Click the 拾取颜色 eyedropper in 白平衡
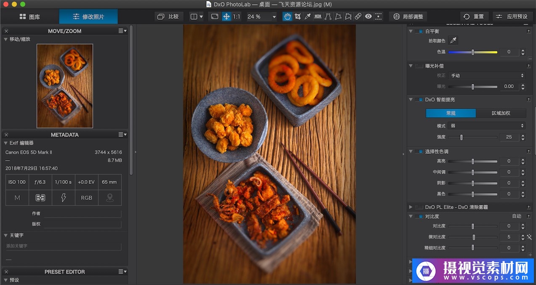 click(x=453, y=40)
